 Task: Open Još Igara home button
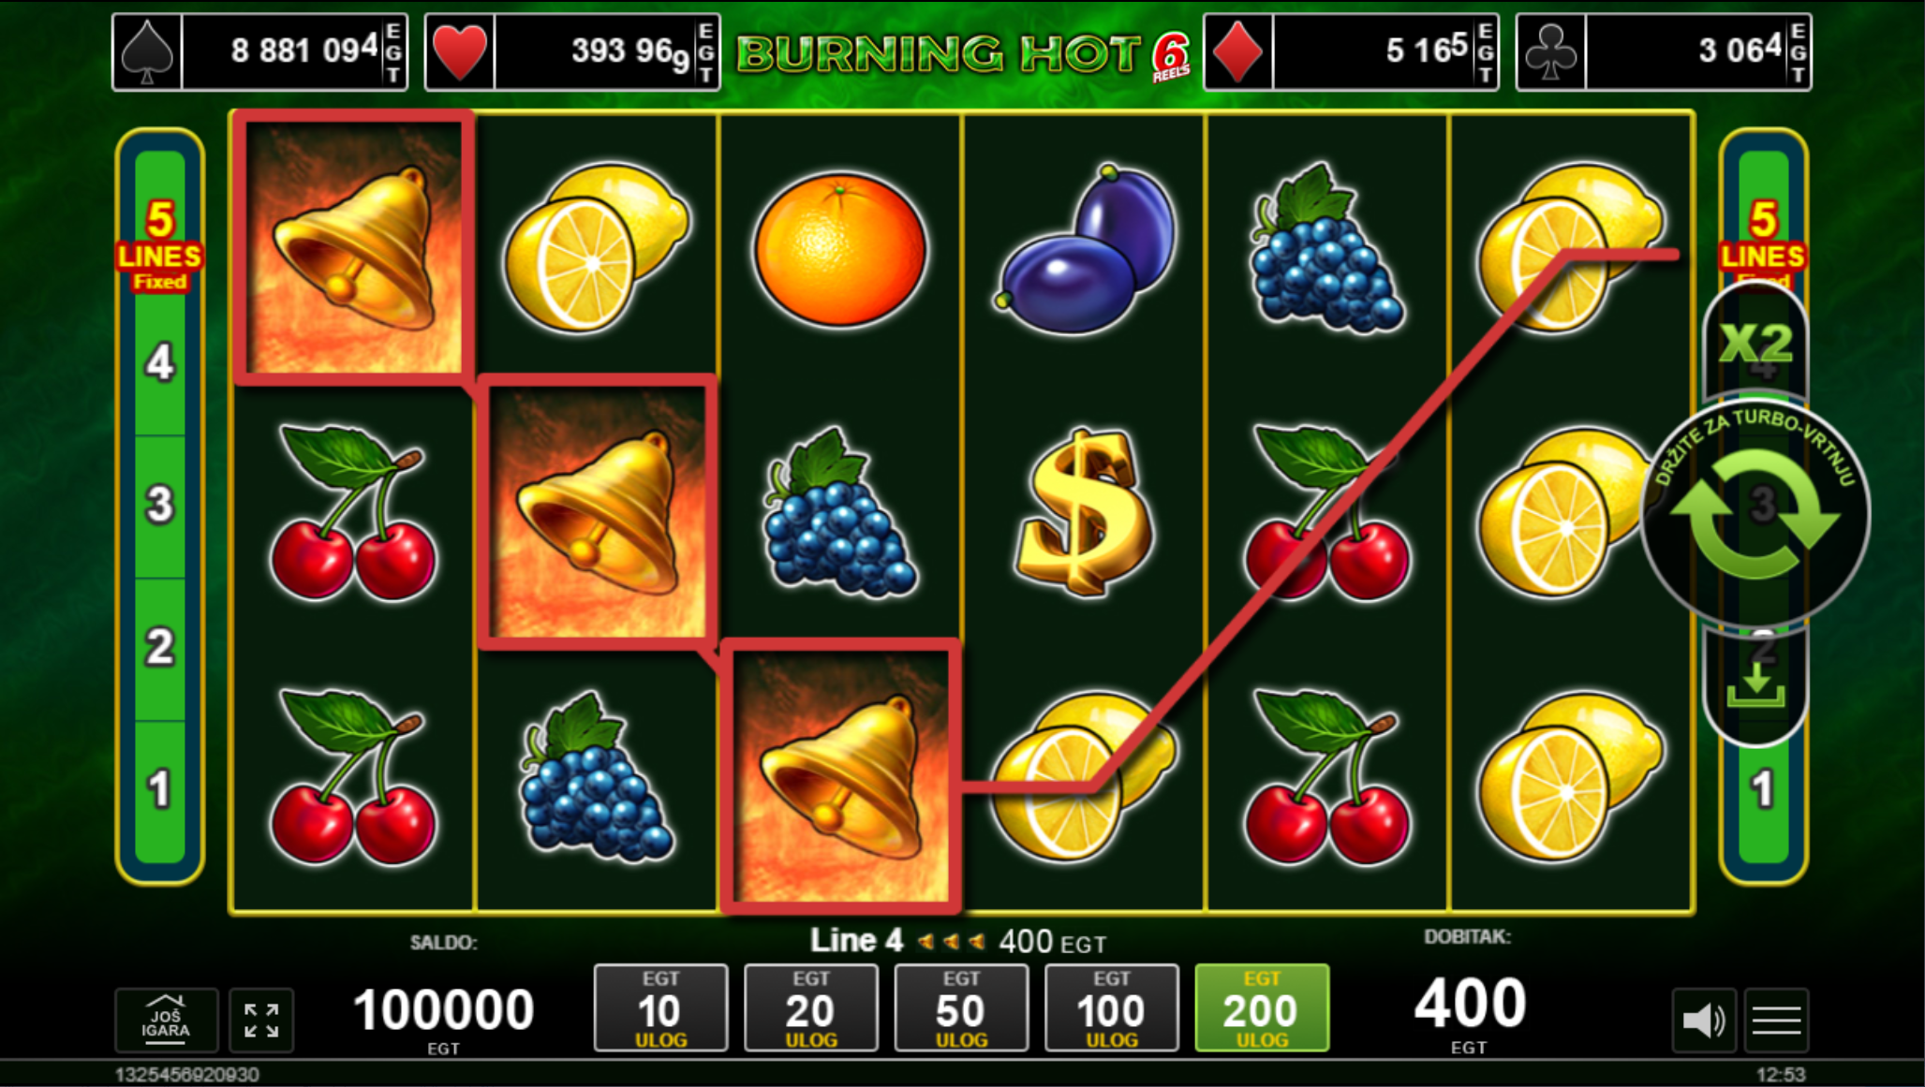pyautogui.click(x=166, y=1020)
